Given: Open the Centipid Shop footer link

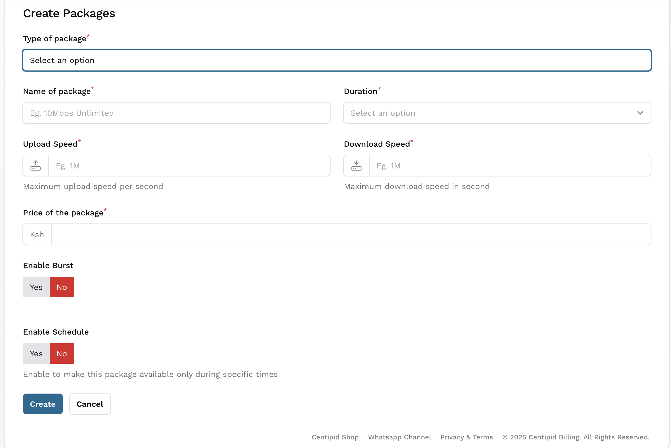Looking at the screenshot, I should pyautogui.click(x=335, y=437).
